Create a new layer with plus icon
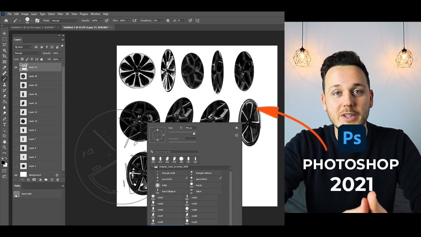Viewport: 421px width, 237px height. [x=52, y=180]
